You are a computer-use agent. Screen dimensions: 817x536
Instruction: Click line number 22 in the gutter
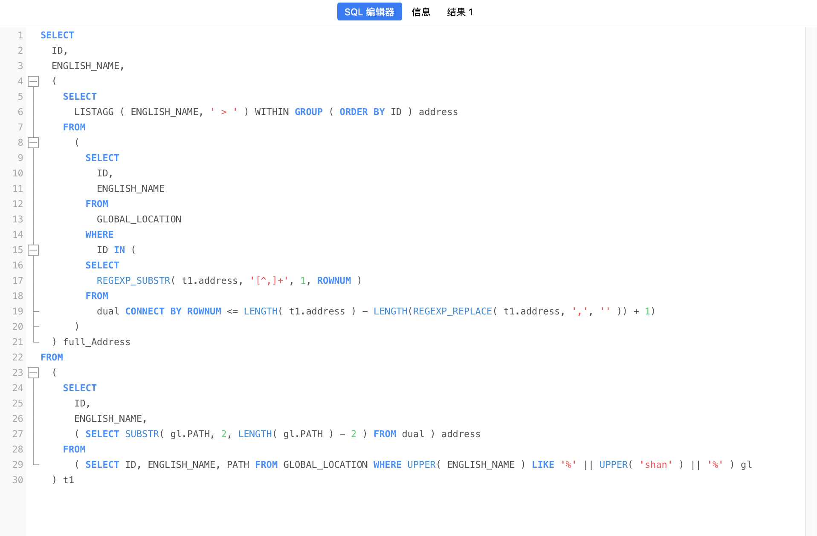click(x=17, y=357)
